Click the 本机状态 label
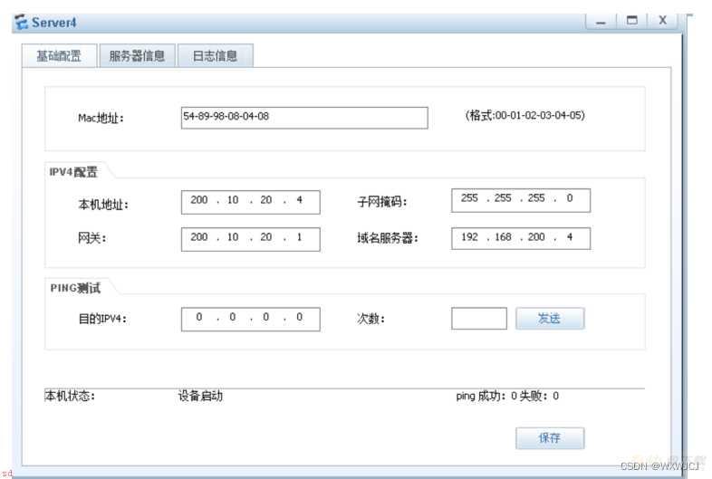Viewport: 712px width, 479px height. click(70, 396)
